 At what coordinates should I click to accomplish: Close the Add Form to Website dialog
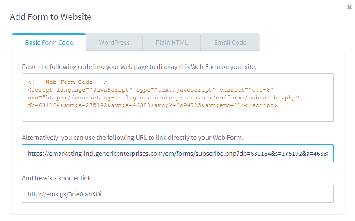[349, 7]
